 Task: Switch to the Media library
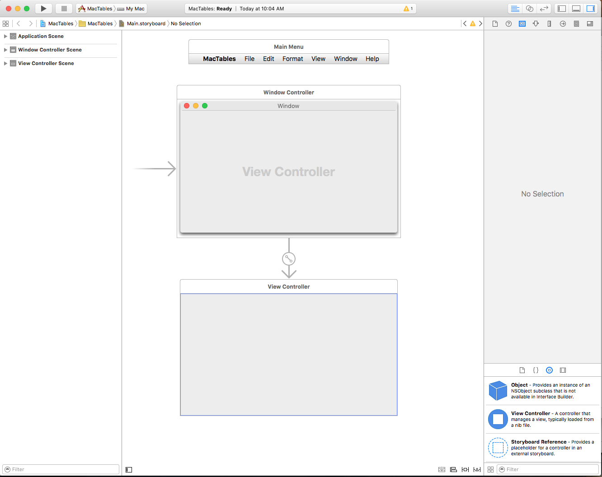click(x=563, y=370)
